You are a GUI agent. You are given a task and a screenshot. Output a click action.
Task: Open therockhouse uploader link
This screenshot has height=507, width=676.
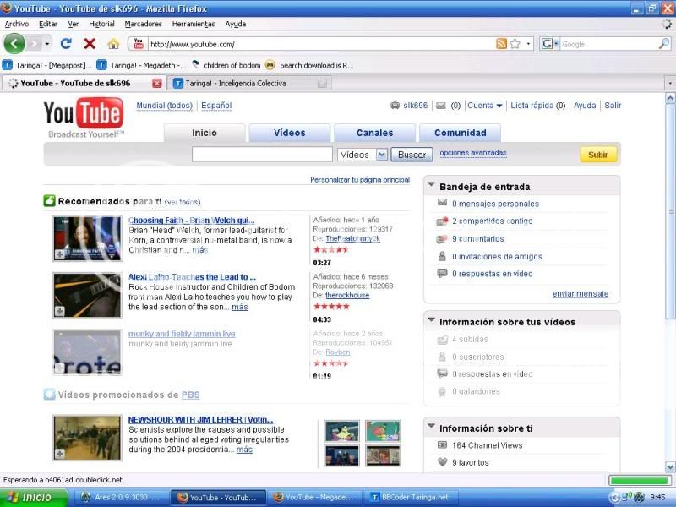tap(347, 296)
